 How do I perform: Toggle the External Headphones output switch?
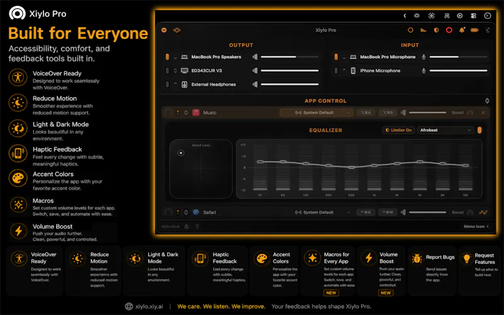(x=167, y=84)
